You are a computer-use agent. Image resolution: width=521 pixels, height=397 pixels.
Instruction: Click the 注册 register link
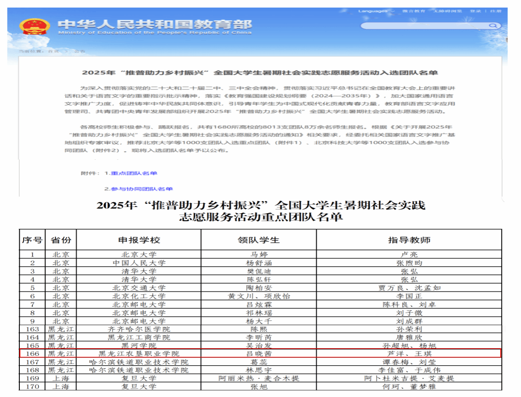tap(495, 11)
